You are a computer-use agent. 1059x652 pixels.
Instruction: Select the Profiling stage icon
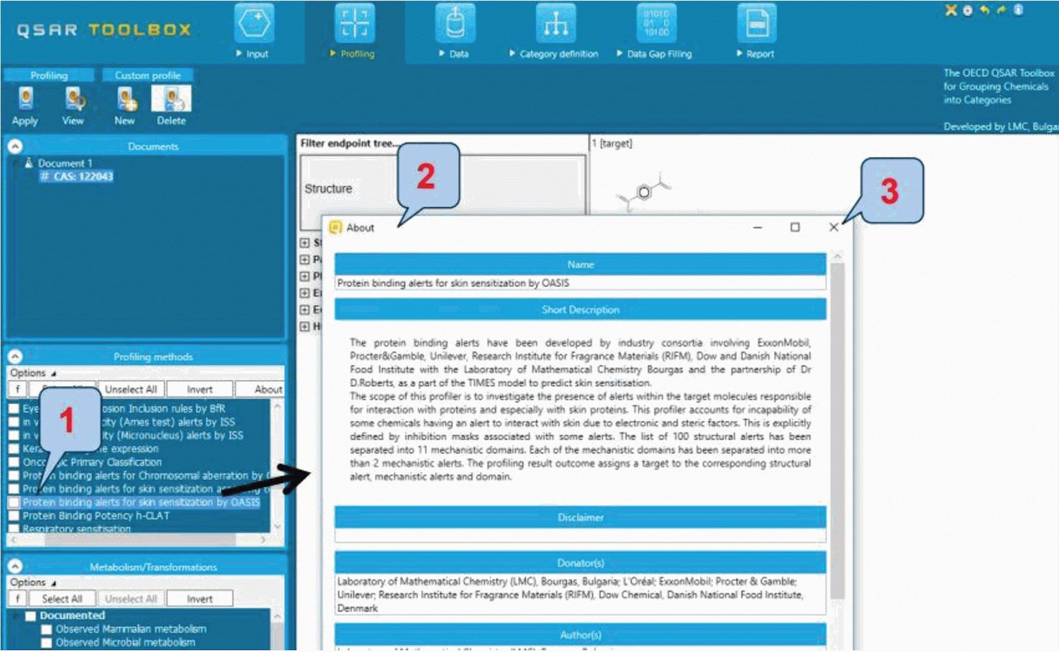pyautogui.click(x=354, y=24)
